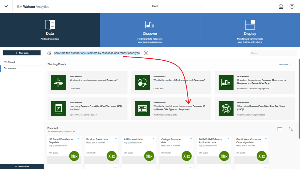Click the 77% Quality label
The width and height of the screenshot is (300, 169).
(x=91, y=153)
